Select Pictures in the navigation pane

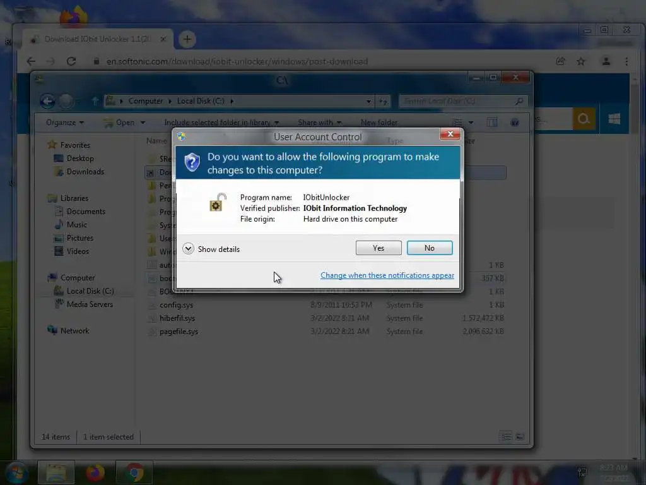tap(80, 238)
